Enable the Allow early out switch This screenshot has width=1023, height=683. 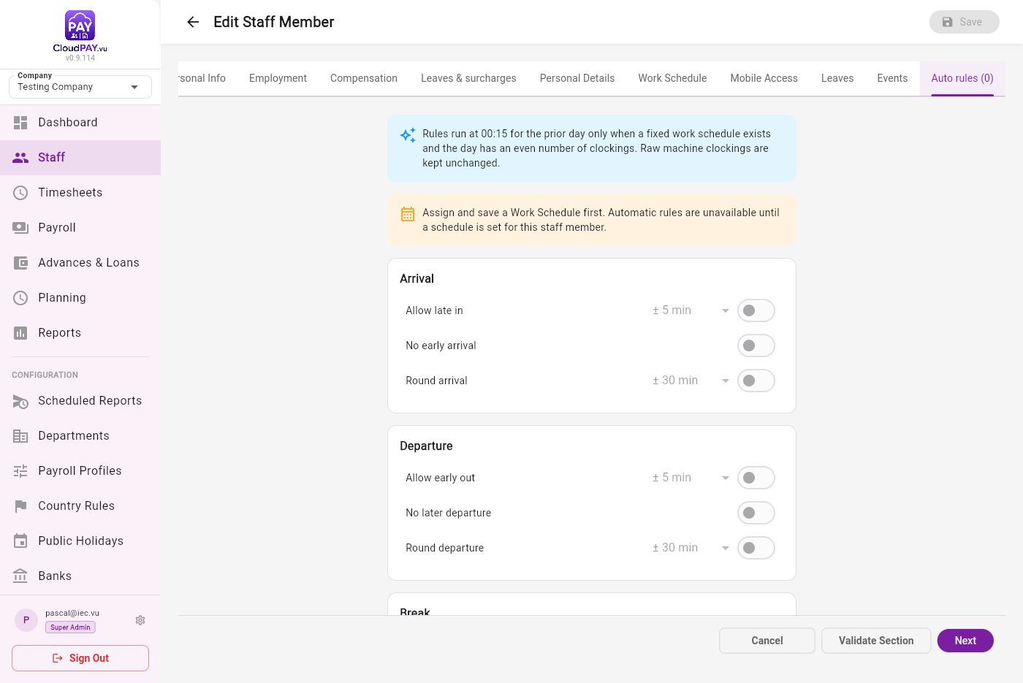[x=756, y=478]
